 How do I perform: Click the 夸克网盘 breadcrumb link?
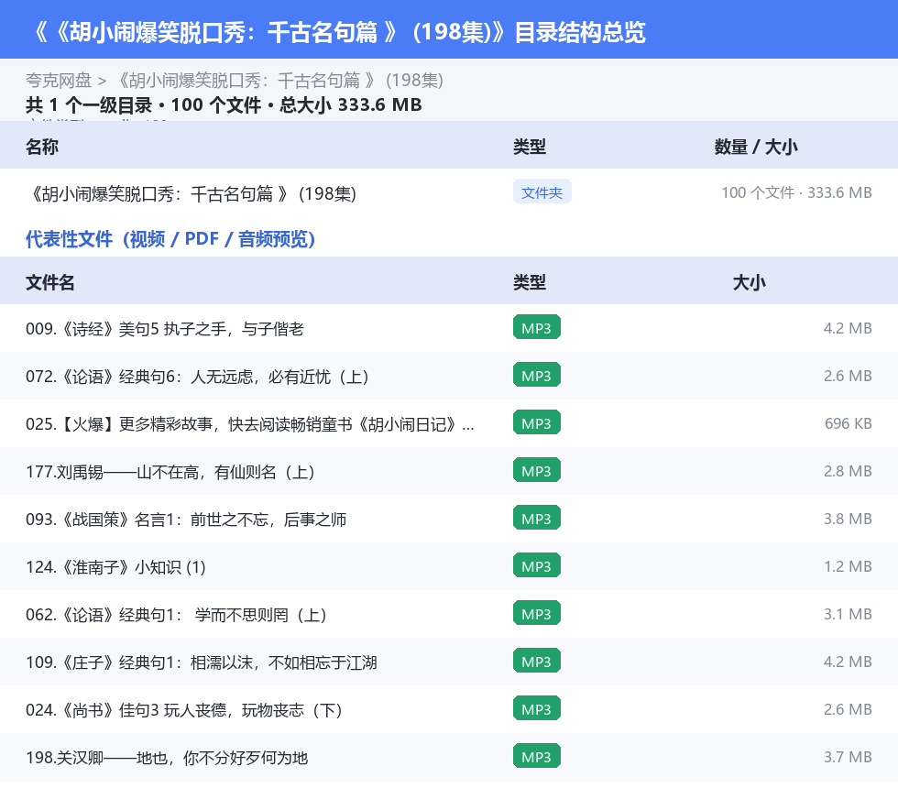(59, 81)
